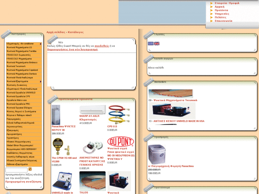Image resolution: width=259 pixels, height=194 pixels.
Task: Open Ψυκτικά Tecumseh category
Action: click(x=24, y=66)
